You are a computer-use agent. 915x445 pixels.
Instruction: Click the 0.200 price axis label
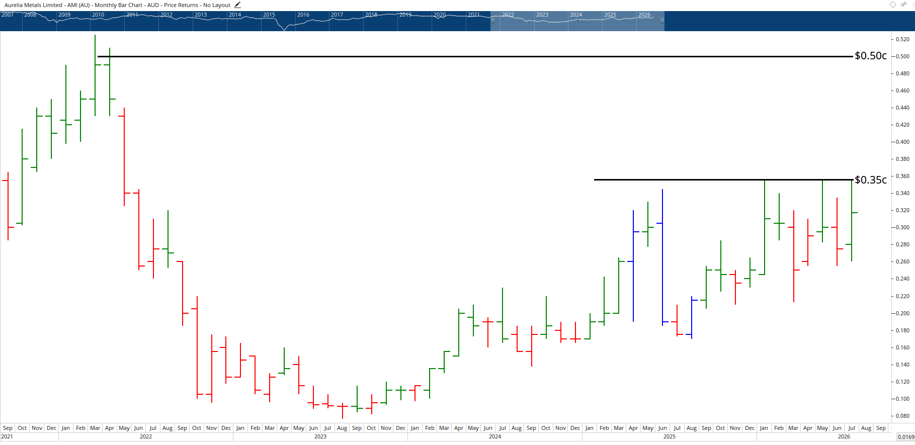tap(902, 313)
